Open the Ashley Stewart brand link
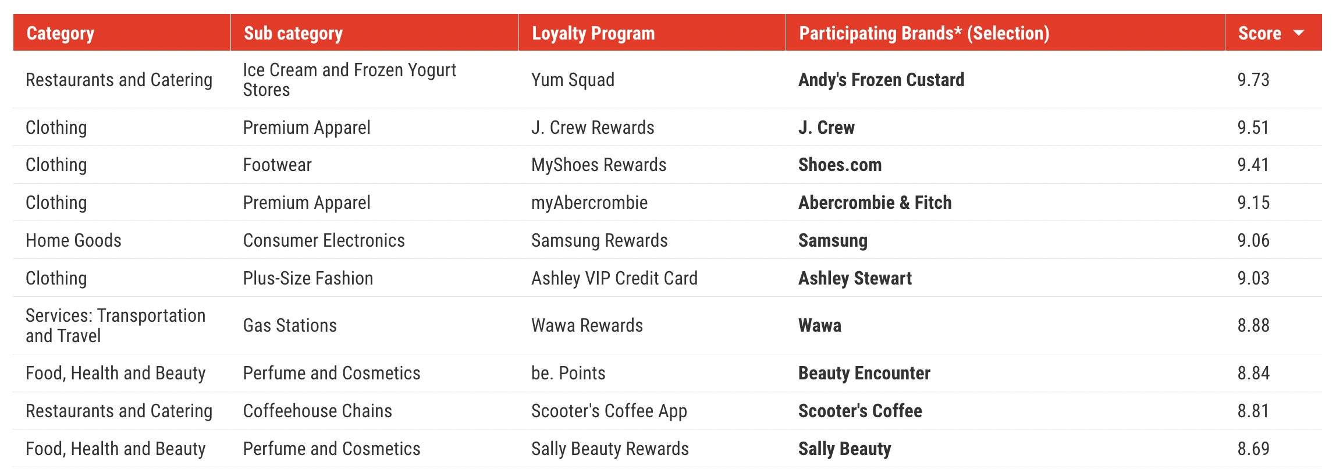The image size is (1336, 469). [855, 278]
